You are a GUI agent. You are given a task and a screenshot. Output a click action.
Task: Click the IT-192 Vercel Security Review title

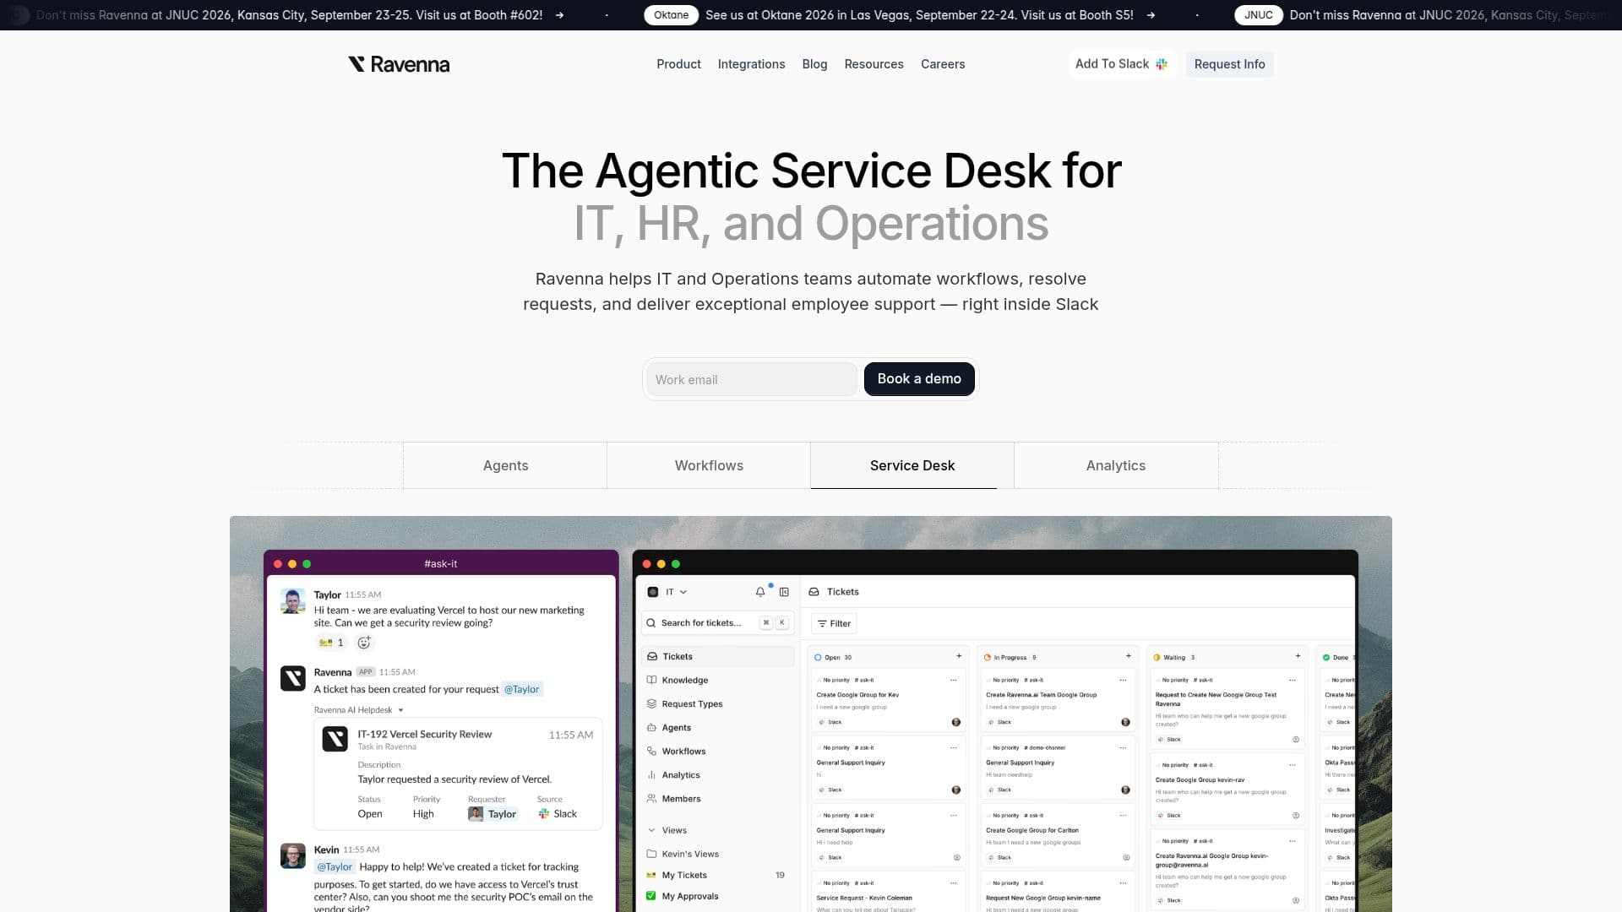pos(424,734)
